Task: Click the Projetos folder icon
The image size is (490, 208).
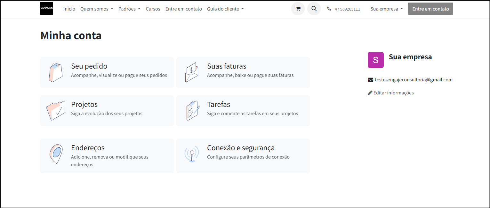Action: 56,110
